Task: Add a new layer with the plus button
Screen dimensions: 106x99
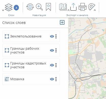Action: 62,22
